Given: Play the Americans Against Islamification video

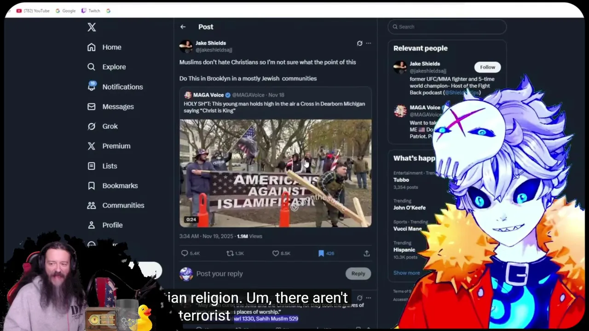Looking at the screenshot, I should click(276, 173).
